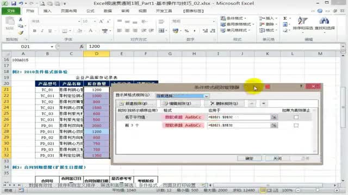
Task: Click the Align Text Right icon
Action: coord(135,30)
